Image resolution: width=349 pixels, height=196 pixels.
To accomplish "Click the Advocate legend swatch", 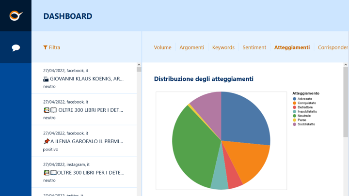I will pos(295,99).
